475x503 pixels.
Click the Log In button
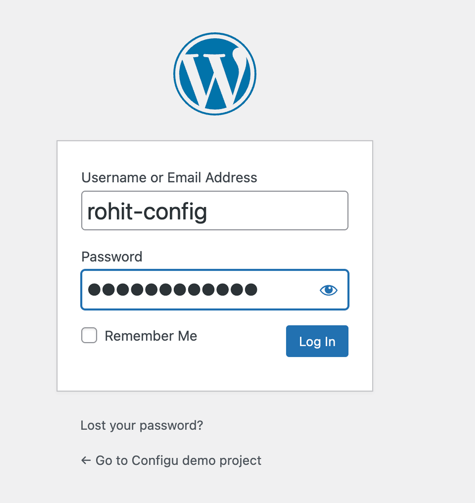click(317, 341)
